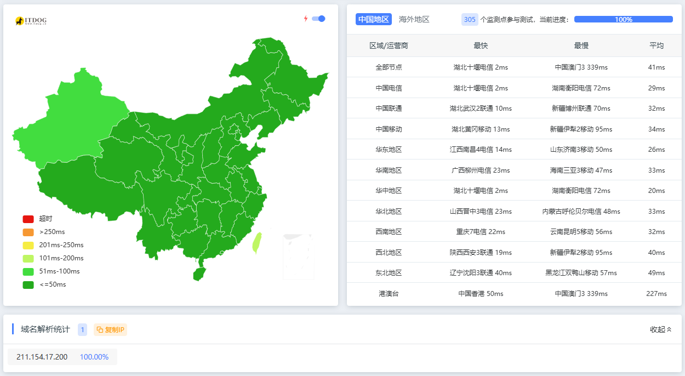Click the 西北地区 row label
Screen dimensions: 685x376
tap(389, 252)
